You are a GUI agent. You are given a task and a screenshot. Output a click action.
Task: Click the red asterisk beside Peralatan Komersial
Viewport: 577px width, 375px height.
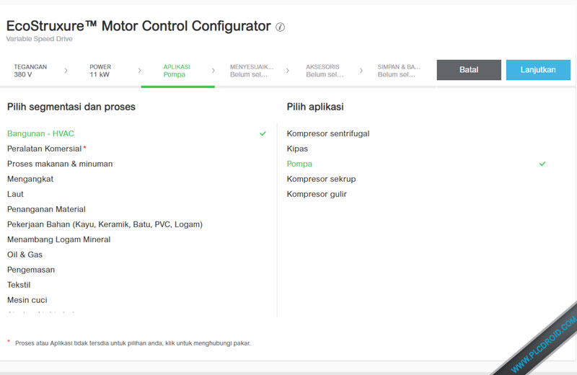click(84, 147)
